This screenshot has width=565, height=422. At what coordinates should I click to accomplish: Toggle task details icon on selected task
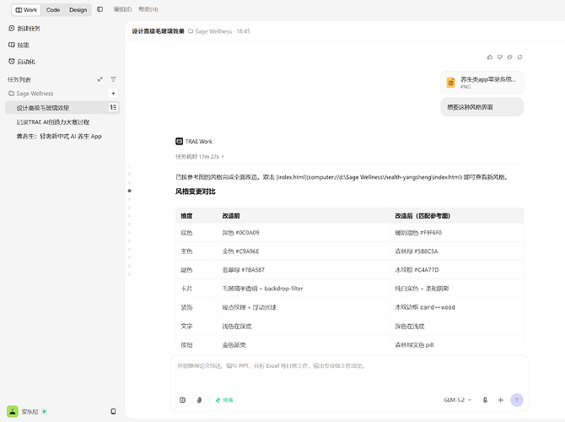pos(113,107)
